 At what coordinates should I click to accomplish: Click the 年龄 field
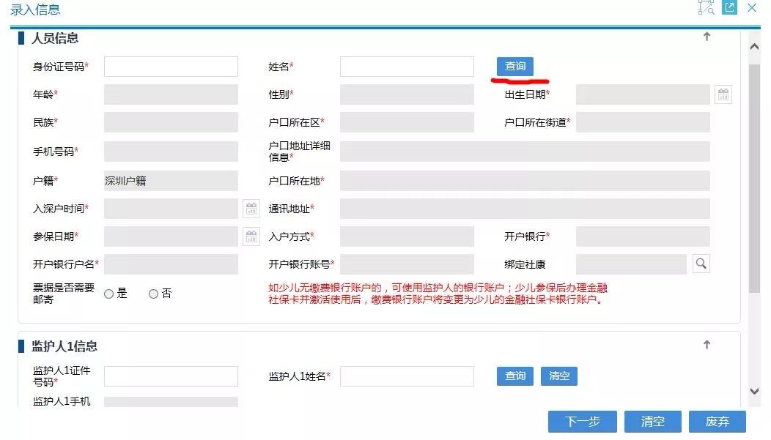pos(171,94)
